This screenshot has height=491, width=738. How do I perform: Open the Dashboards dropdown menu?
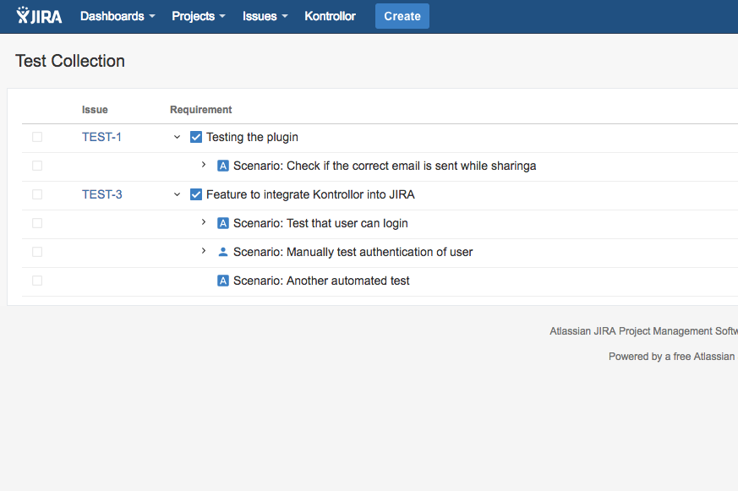point(118,16)
